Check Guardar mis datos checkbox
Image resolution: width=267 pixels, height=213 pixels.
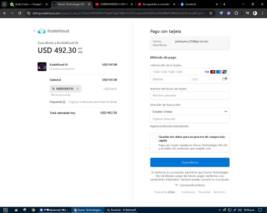[x=154, y=137]
